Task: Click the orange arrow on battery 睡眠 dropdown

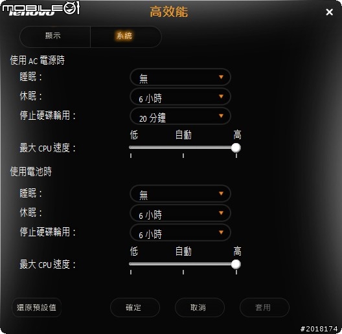Action: (x=221, y=194)
